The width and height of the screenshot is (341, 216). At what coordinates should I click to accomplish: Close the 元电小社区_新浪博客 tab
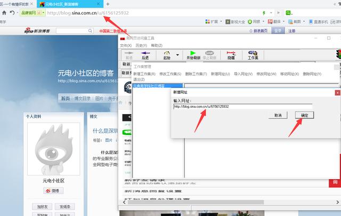click(x=98, y=4)
